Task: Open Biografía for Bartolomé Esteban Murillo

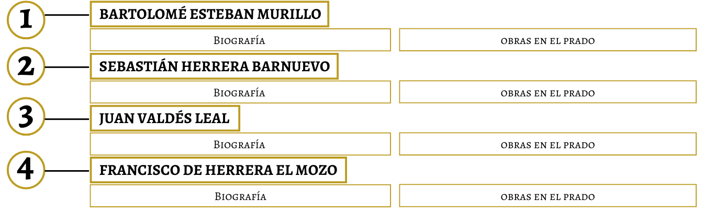Action: 240,40
